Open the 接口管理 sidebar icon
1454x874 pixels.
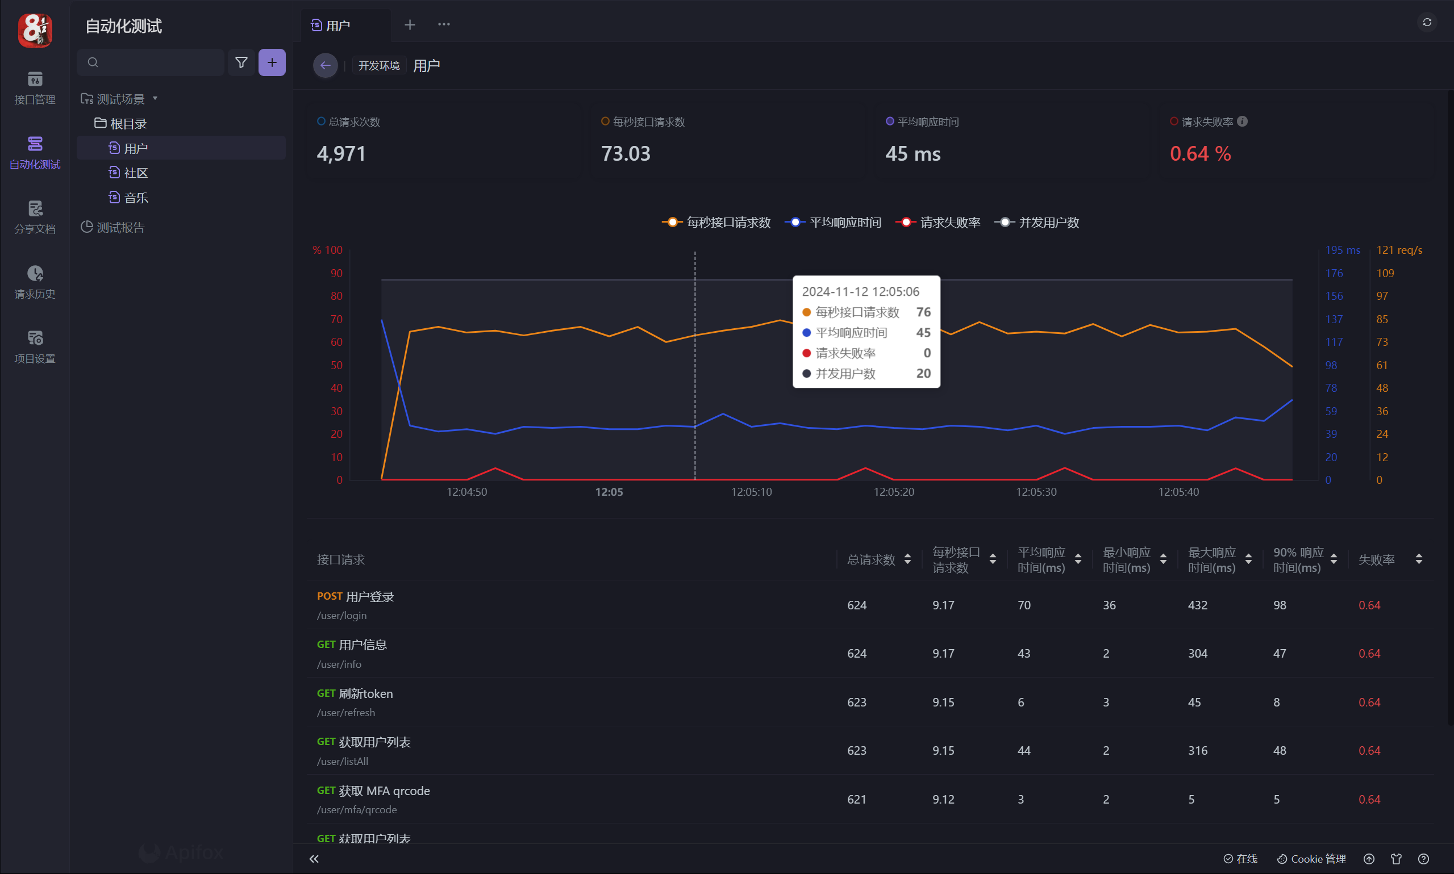pos(35,87)
